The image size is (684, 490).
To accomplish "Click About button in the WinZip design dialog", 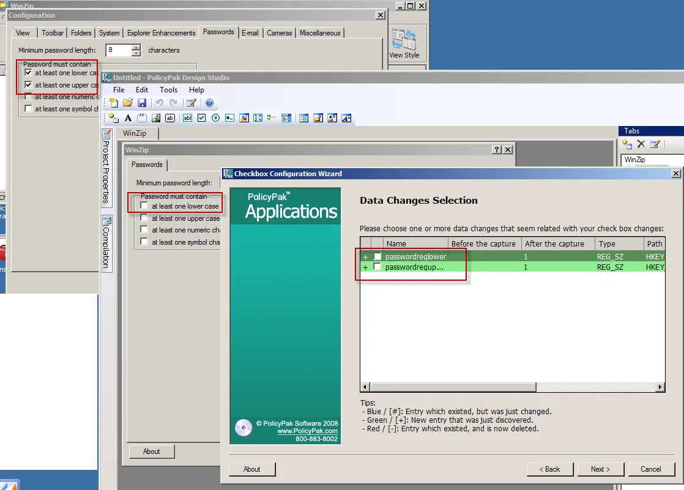I will [x=151, y=451].
